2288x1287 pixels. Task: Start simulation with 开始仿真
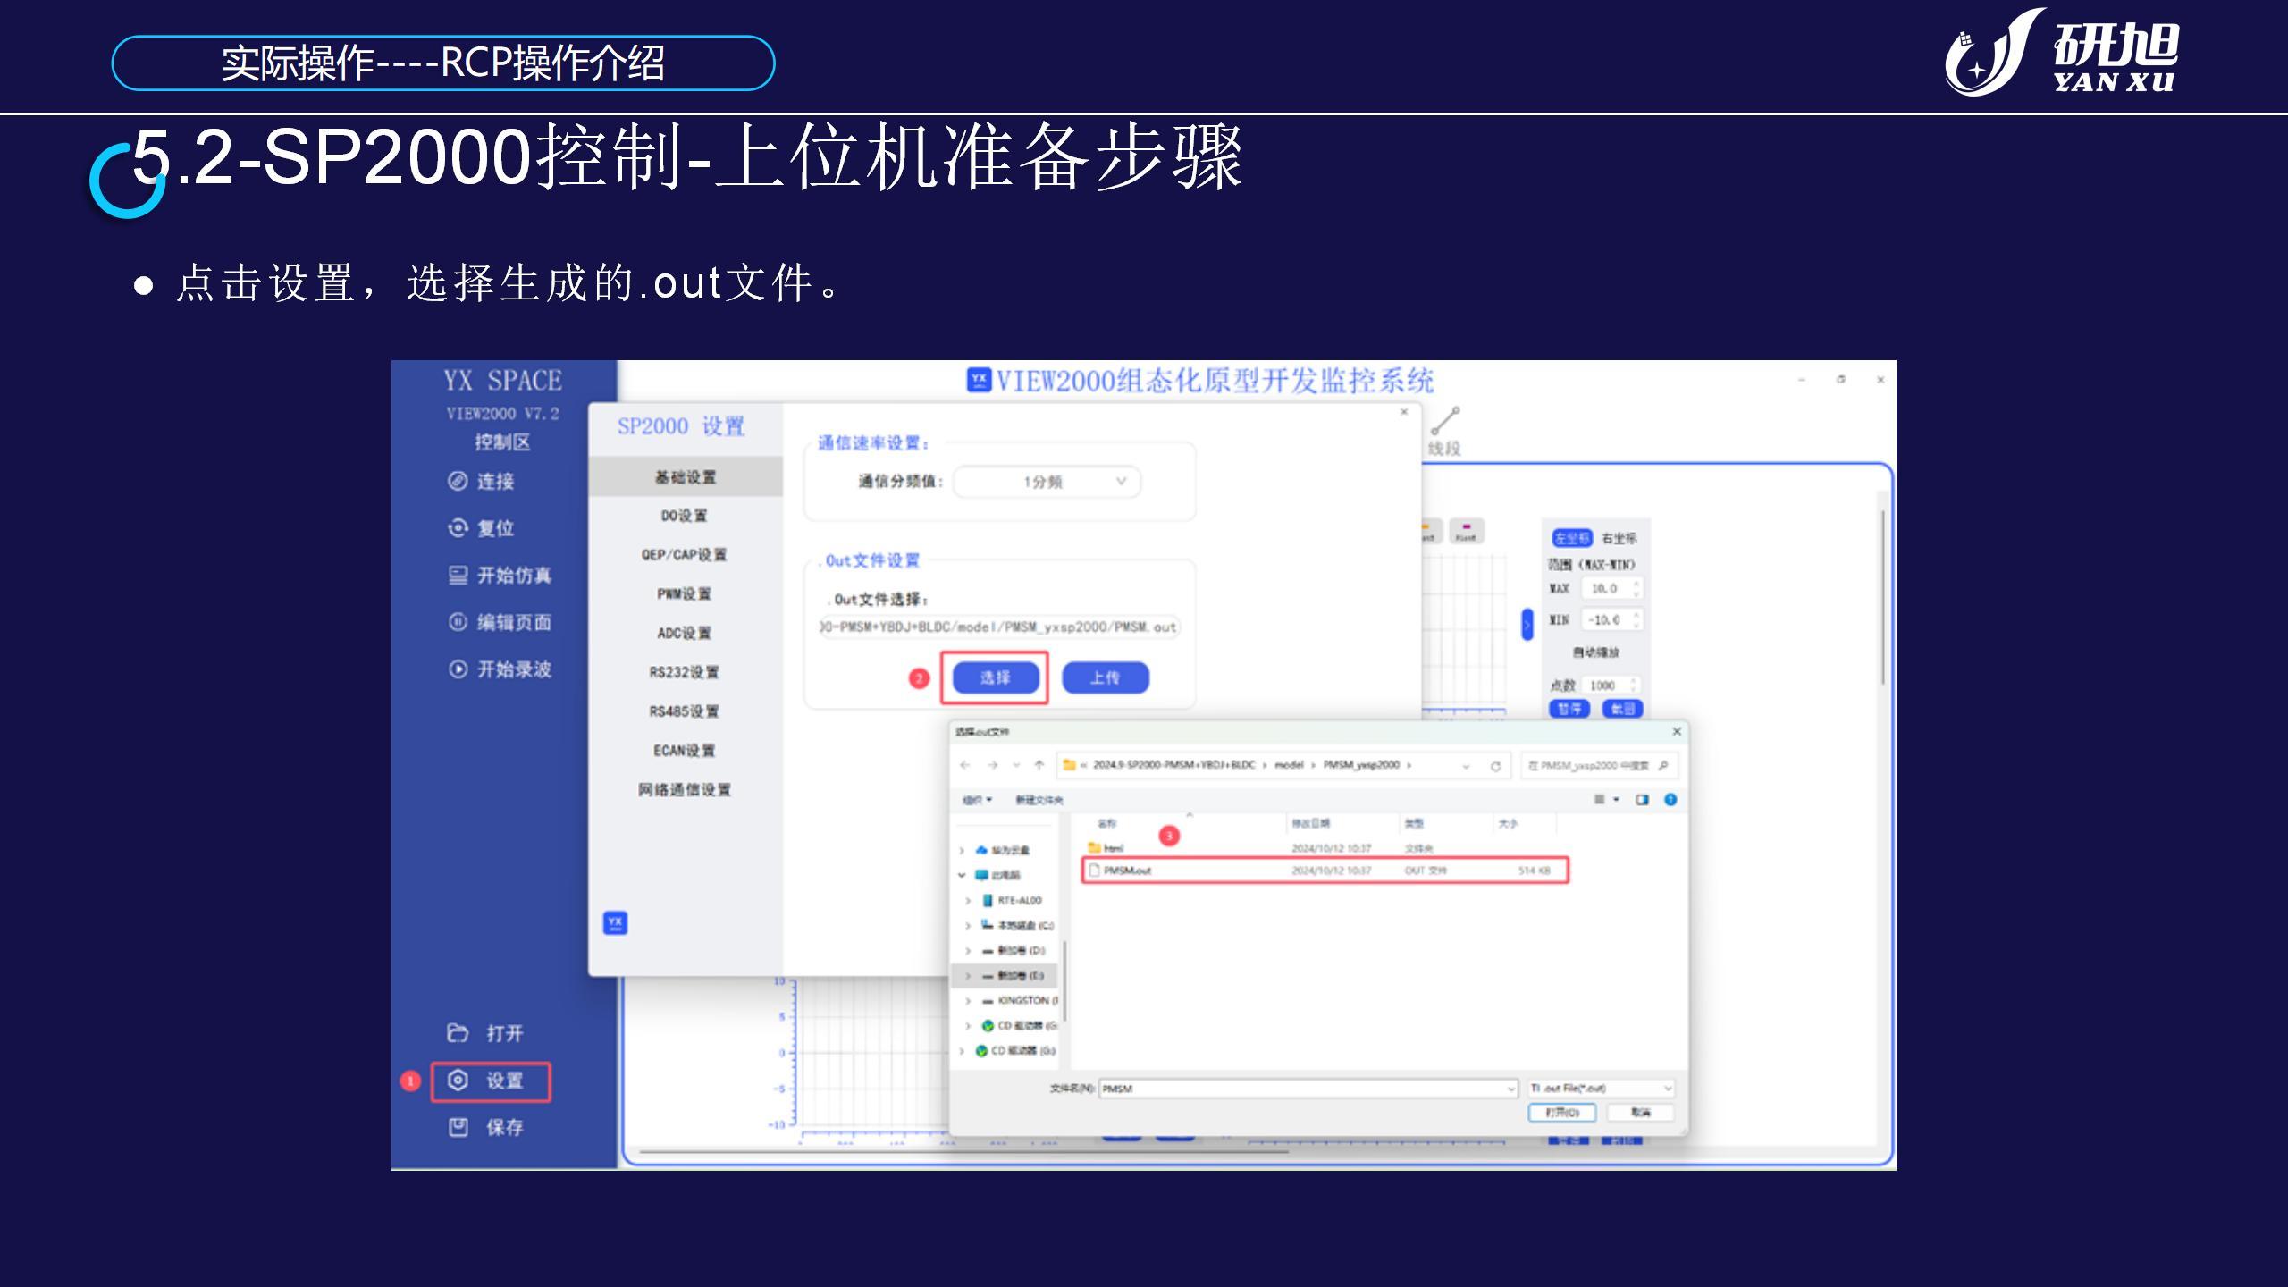click(x=500, y=575)
